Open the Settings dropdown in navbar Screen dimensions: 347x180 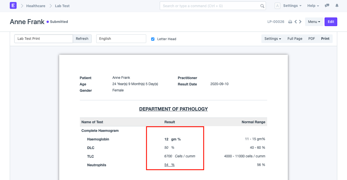[x=292, y=6]
